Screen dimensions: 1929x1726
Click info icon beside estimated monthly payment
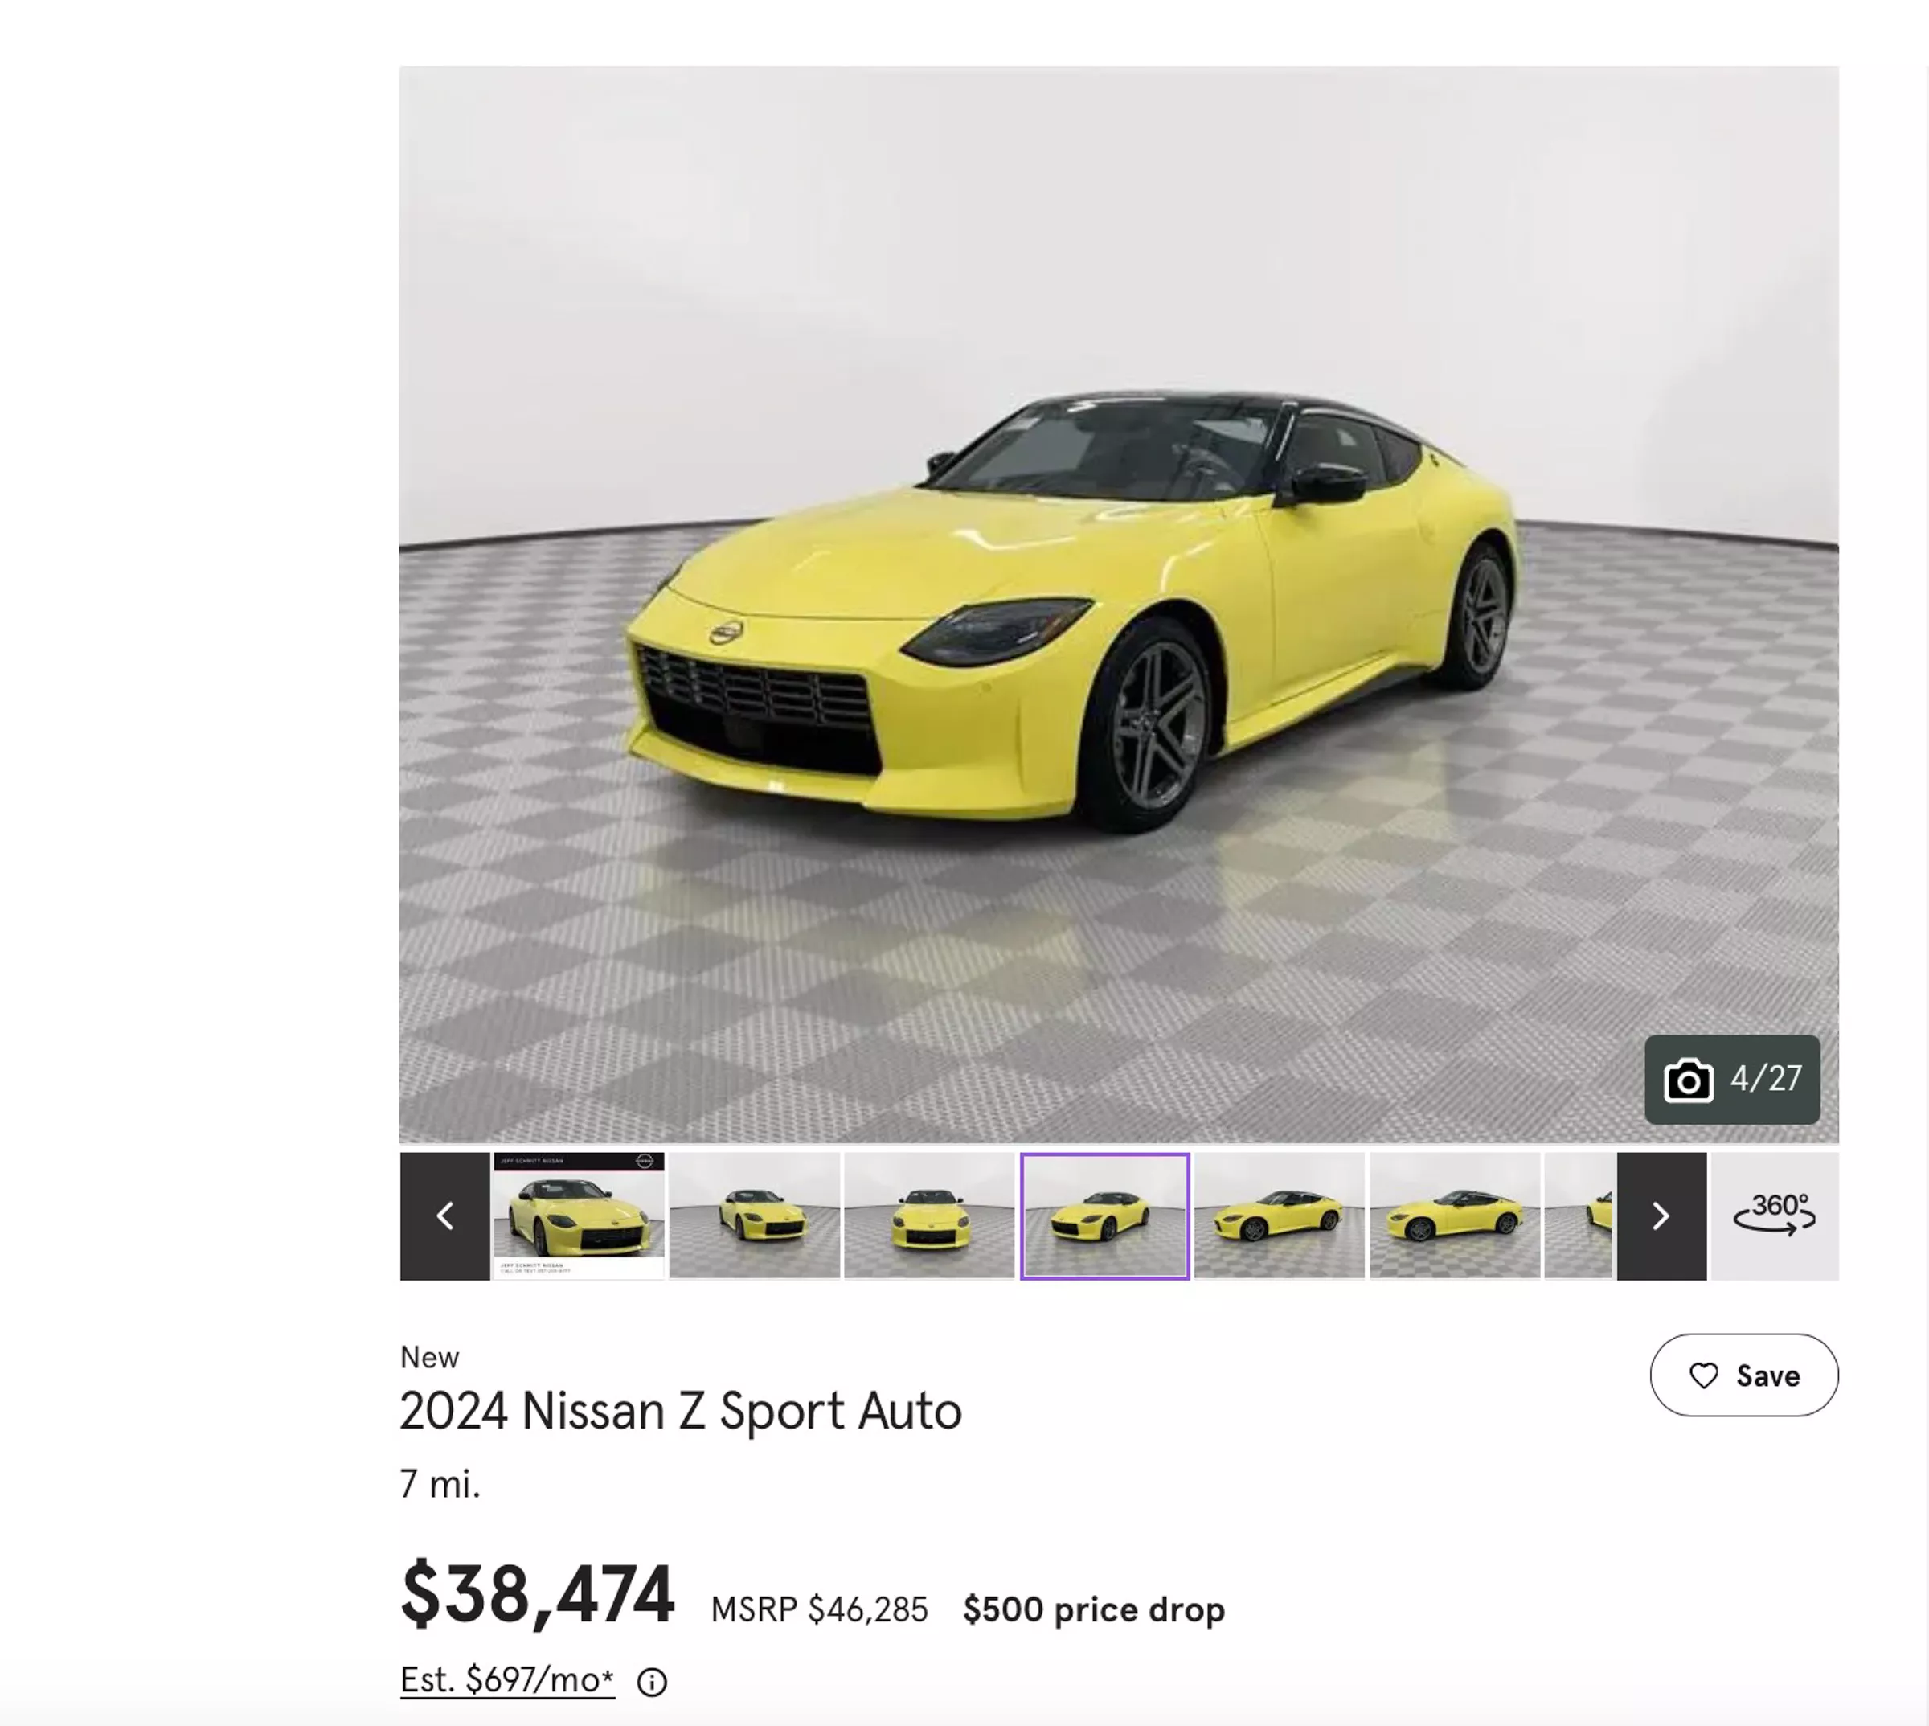tap(651, 1683)
